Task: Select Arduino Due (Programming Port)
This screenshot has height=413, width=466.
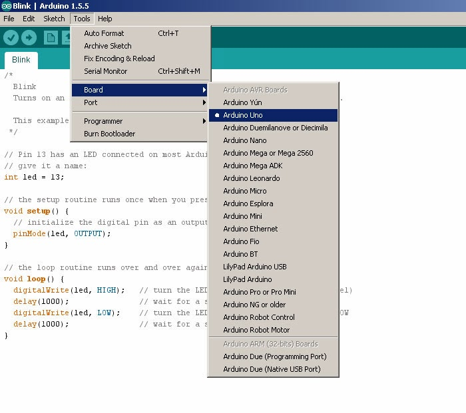Action: coord(273,356)
